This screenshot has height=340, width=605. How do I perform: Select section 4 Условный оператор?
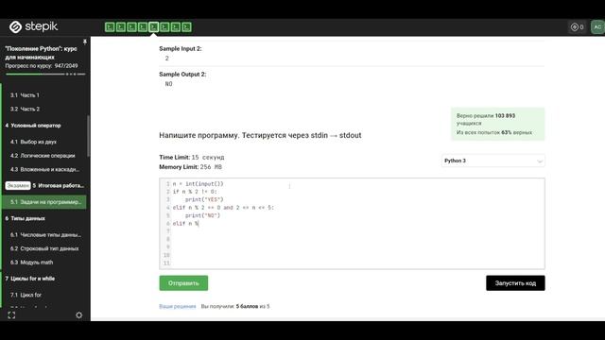(x=33, y=126)
